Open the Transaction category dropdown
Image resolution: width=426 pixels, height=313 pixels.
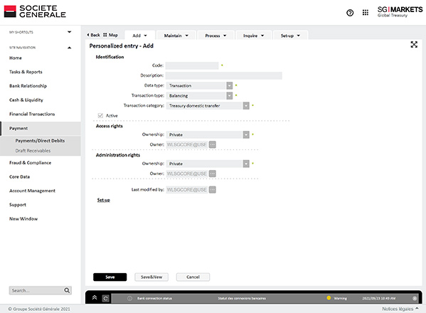point(246,106)
